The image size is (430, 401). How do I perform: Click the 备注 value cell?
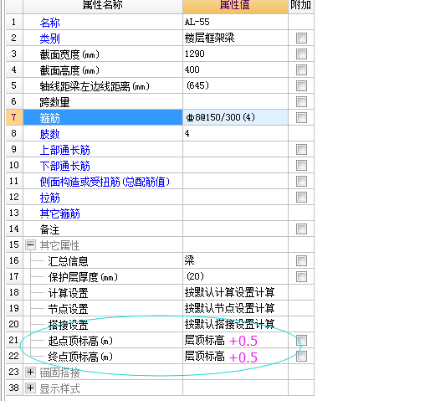235,229
